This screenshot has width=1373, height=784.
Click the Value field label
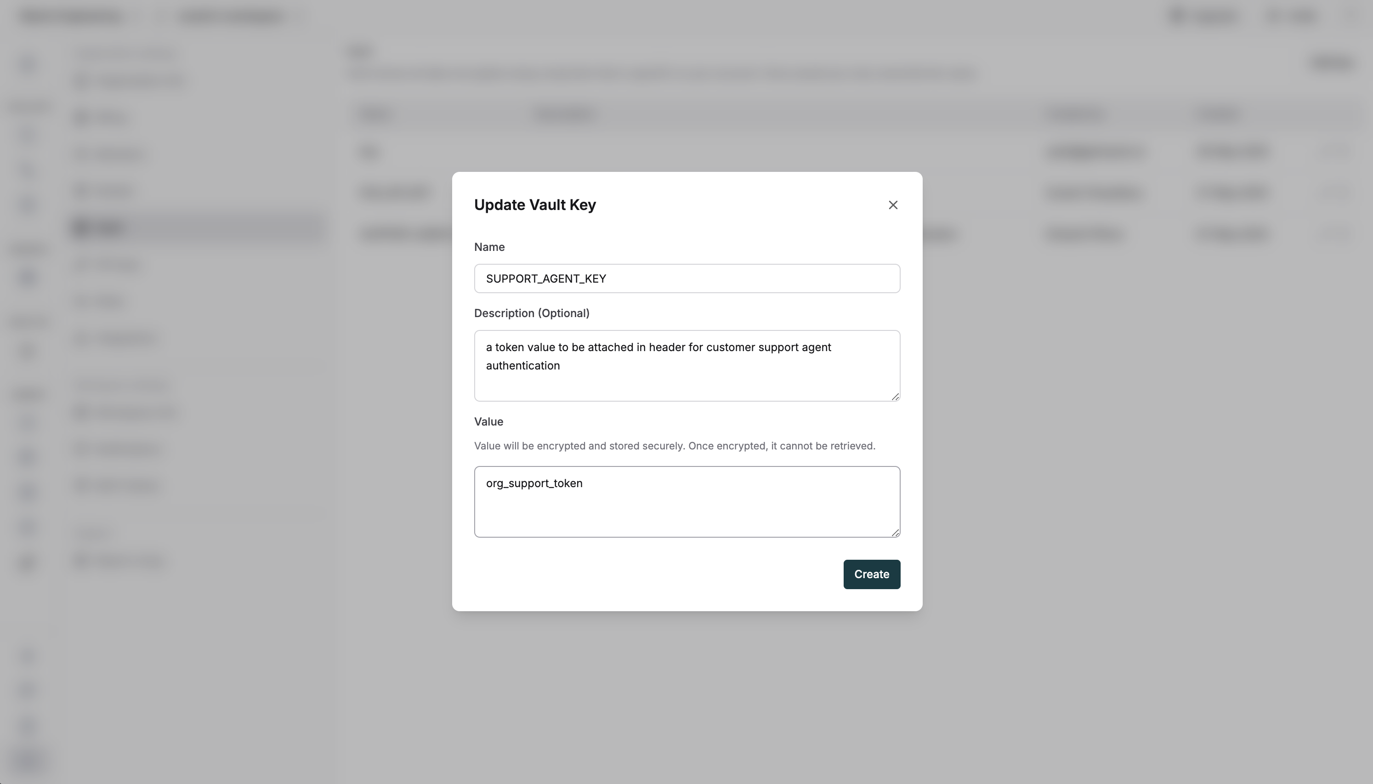tap(489, 421)
